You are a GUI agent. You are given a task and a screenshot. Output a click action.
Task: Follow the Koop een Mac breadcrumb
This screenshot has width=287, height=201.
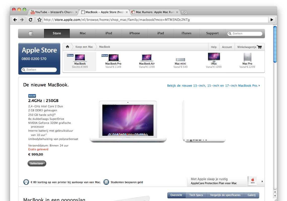84,47
